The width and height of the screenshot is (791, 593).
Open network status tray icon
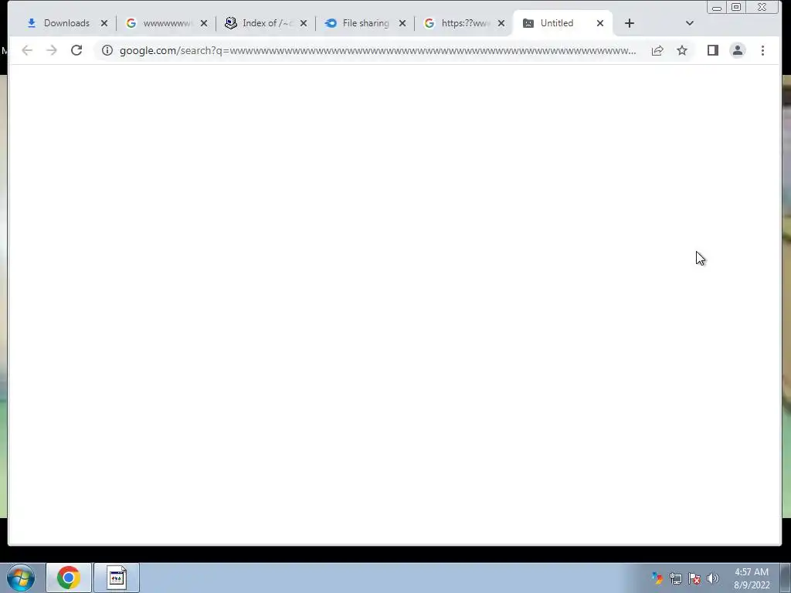tap(675, 578)
